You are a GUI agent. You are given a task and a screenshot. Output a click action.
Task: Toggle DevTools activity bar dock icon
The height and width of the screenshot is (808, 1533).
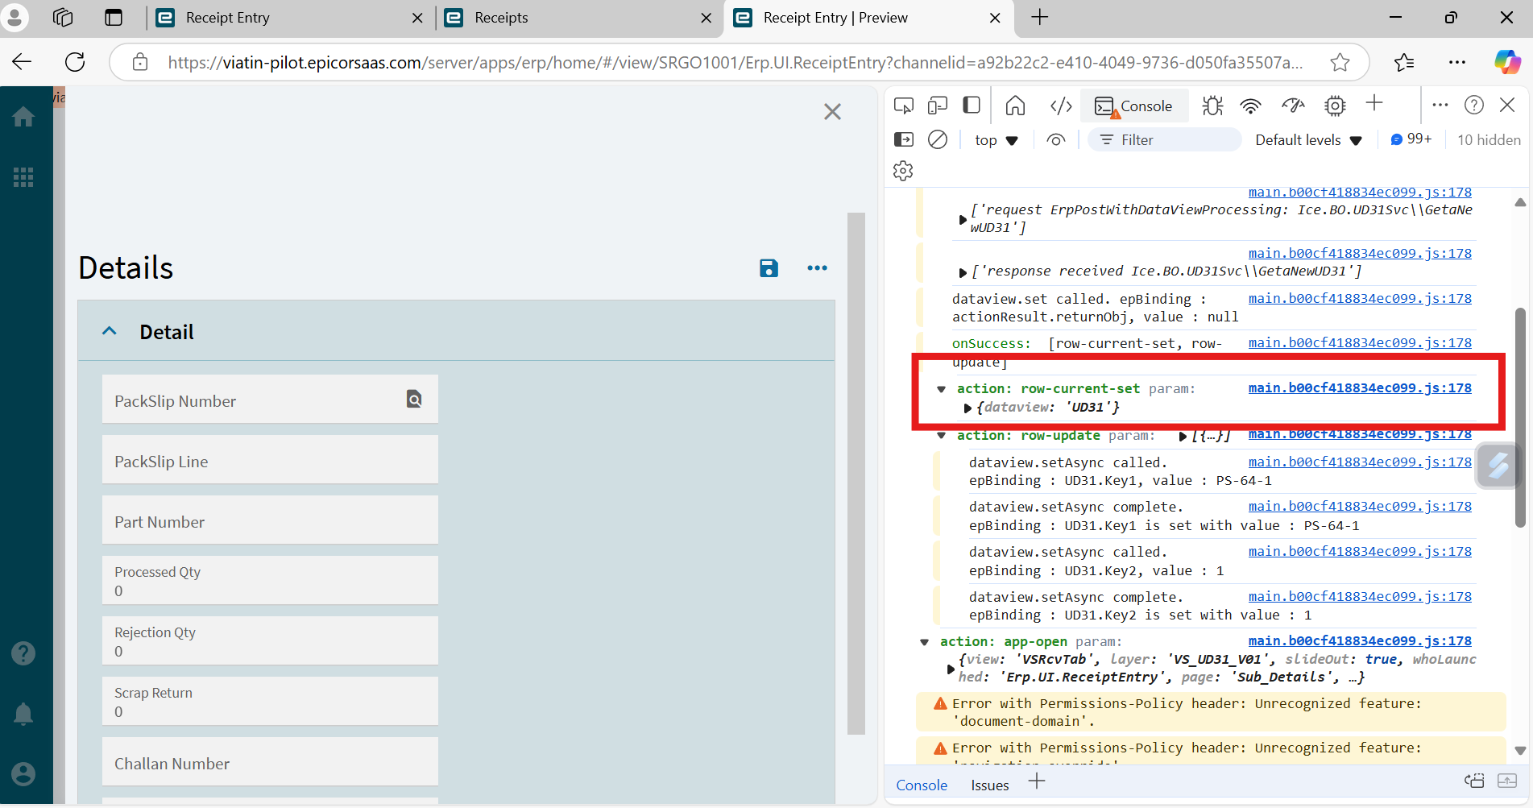972,106
